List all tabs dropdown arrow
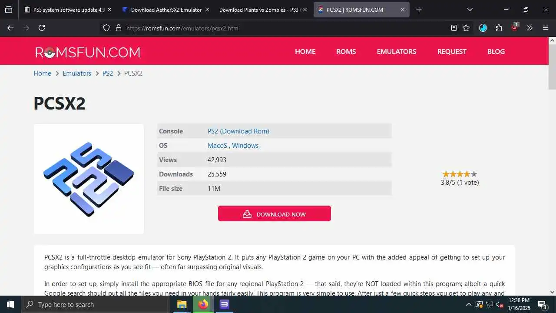Image resolution: width=556 pixels, height=313 pixels. pos(470,10)
